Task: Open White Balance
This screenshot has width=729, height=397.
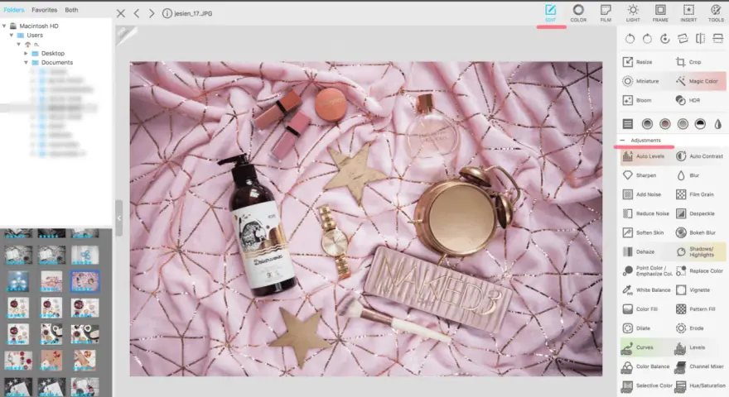Action: tap(647, 290)
